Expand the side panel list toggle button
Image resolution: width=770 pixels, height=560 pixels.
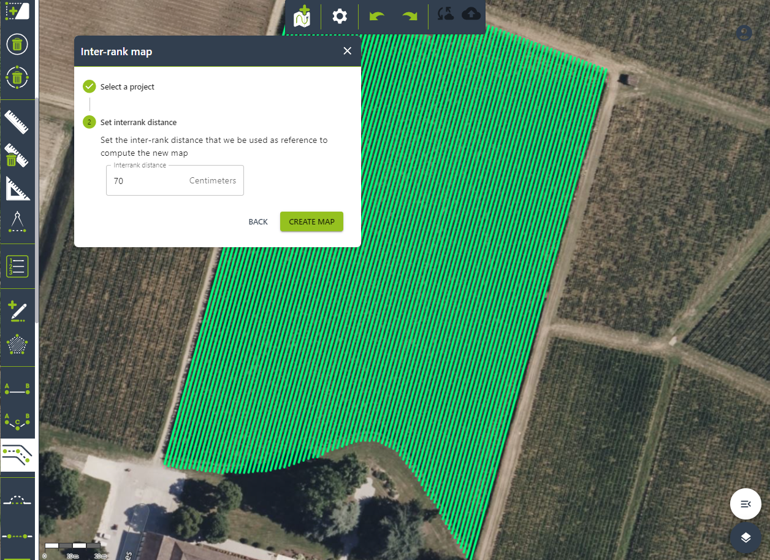(745, 504)
